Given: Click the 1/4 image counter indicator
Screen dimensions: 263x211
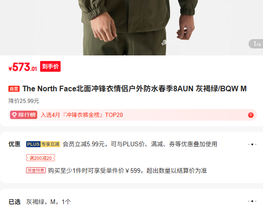Looking at the screenshot, I should 256,44.
